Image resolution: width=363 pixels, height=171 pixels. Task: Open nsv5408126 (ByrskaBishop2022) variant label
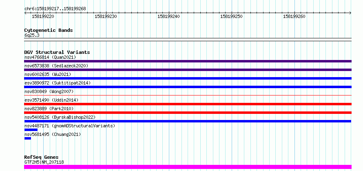click(x=60, y=117)
